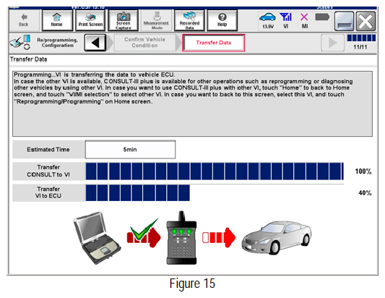The width and height of the screenshot is (385, 298).
Task: Click the VI signal status icon
Action: coord(286,17)
